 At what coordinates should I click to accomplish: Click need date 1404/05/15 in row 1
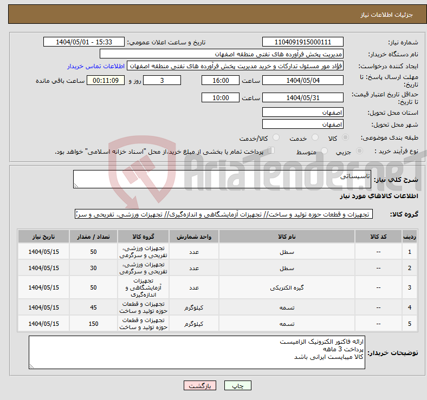[43, 252]
